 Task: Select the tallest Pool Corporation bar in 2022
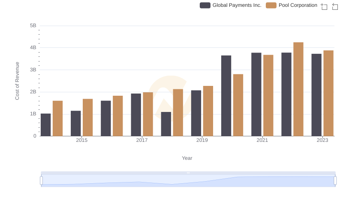pos(298,89)
